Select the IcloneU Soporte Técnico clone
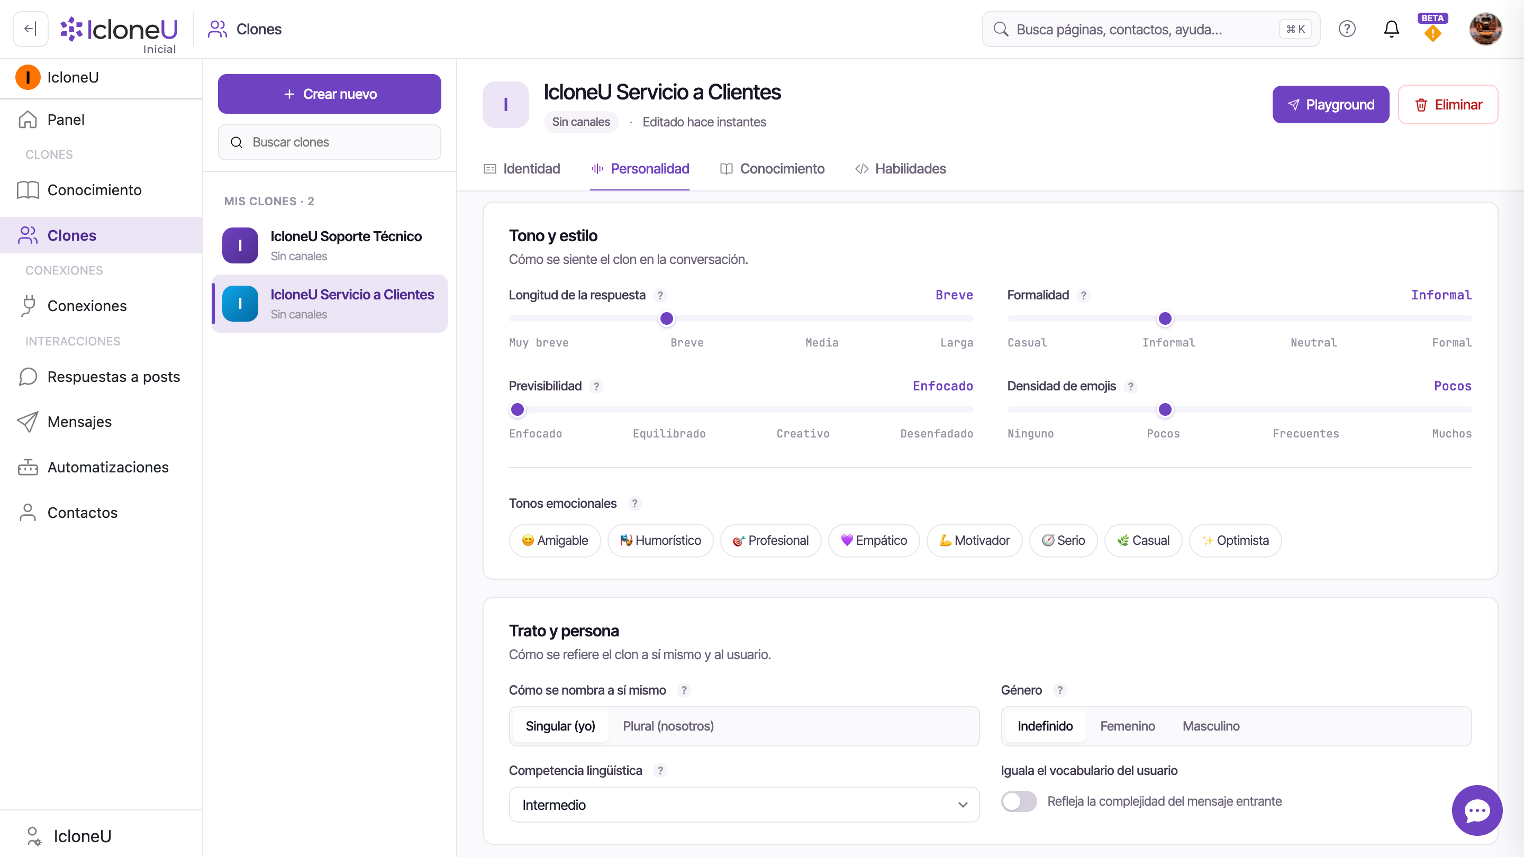This screenshot has width=1524, height=857. coord(330,245)
